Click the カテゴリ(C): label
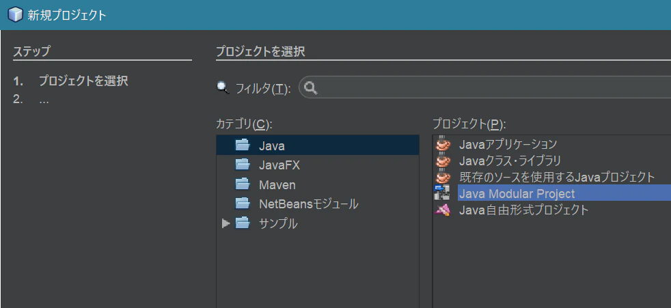The width and height of the screenshot is (671, 308). pyautogui.click(x=245, y=124)
